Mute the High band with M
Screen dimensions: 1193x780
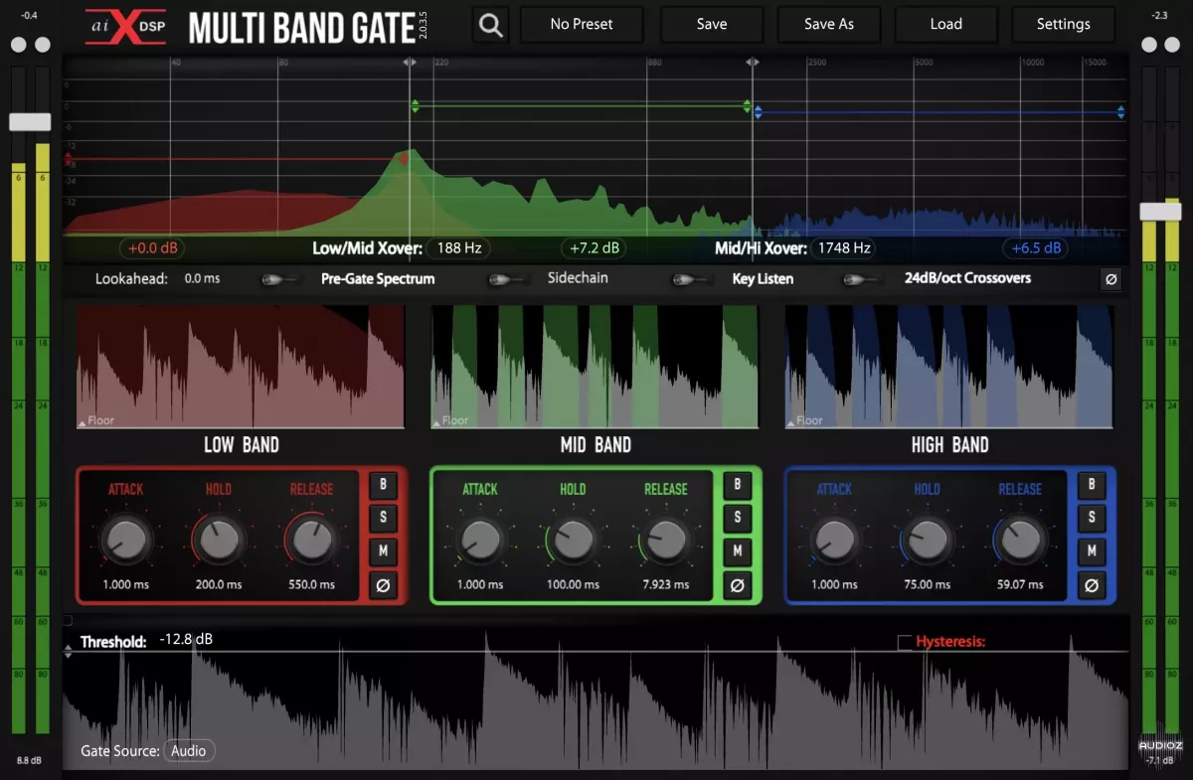point(1091,551)
